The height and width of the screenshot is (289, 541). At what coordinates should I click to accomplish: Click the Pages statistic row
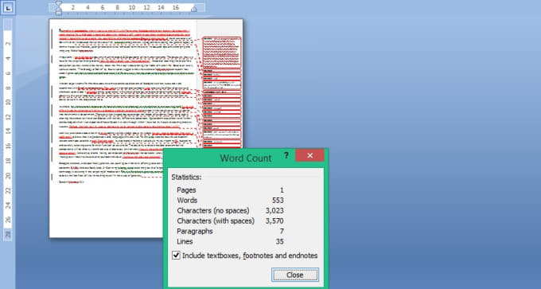(230, 190)
